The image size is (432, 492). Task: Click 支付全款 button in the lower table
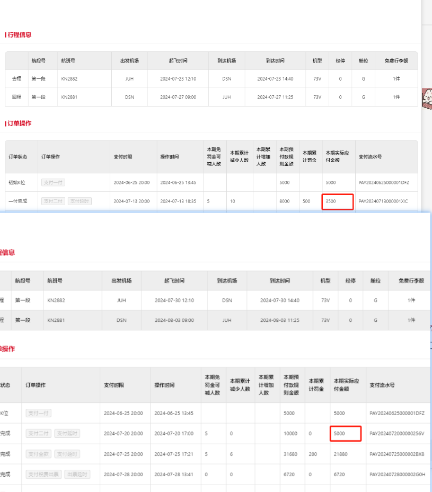point(39,454)
